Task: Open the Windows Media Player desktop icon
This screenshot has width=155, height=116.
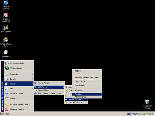Action: tap(6, 40)
